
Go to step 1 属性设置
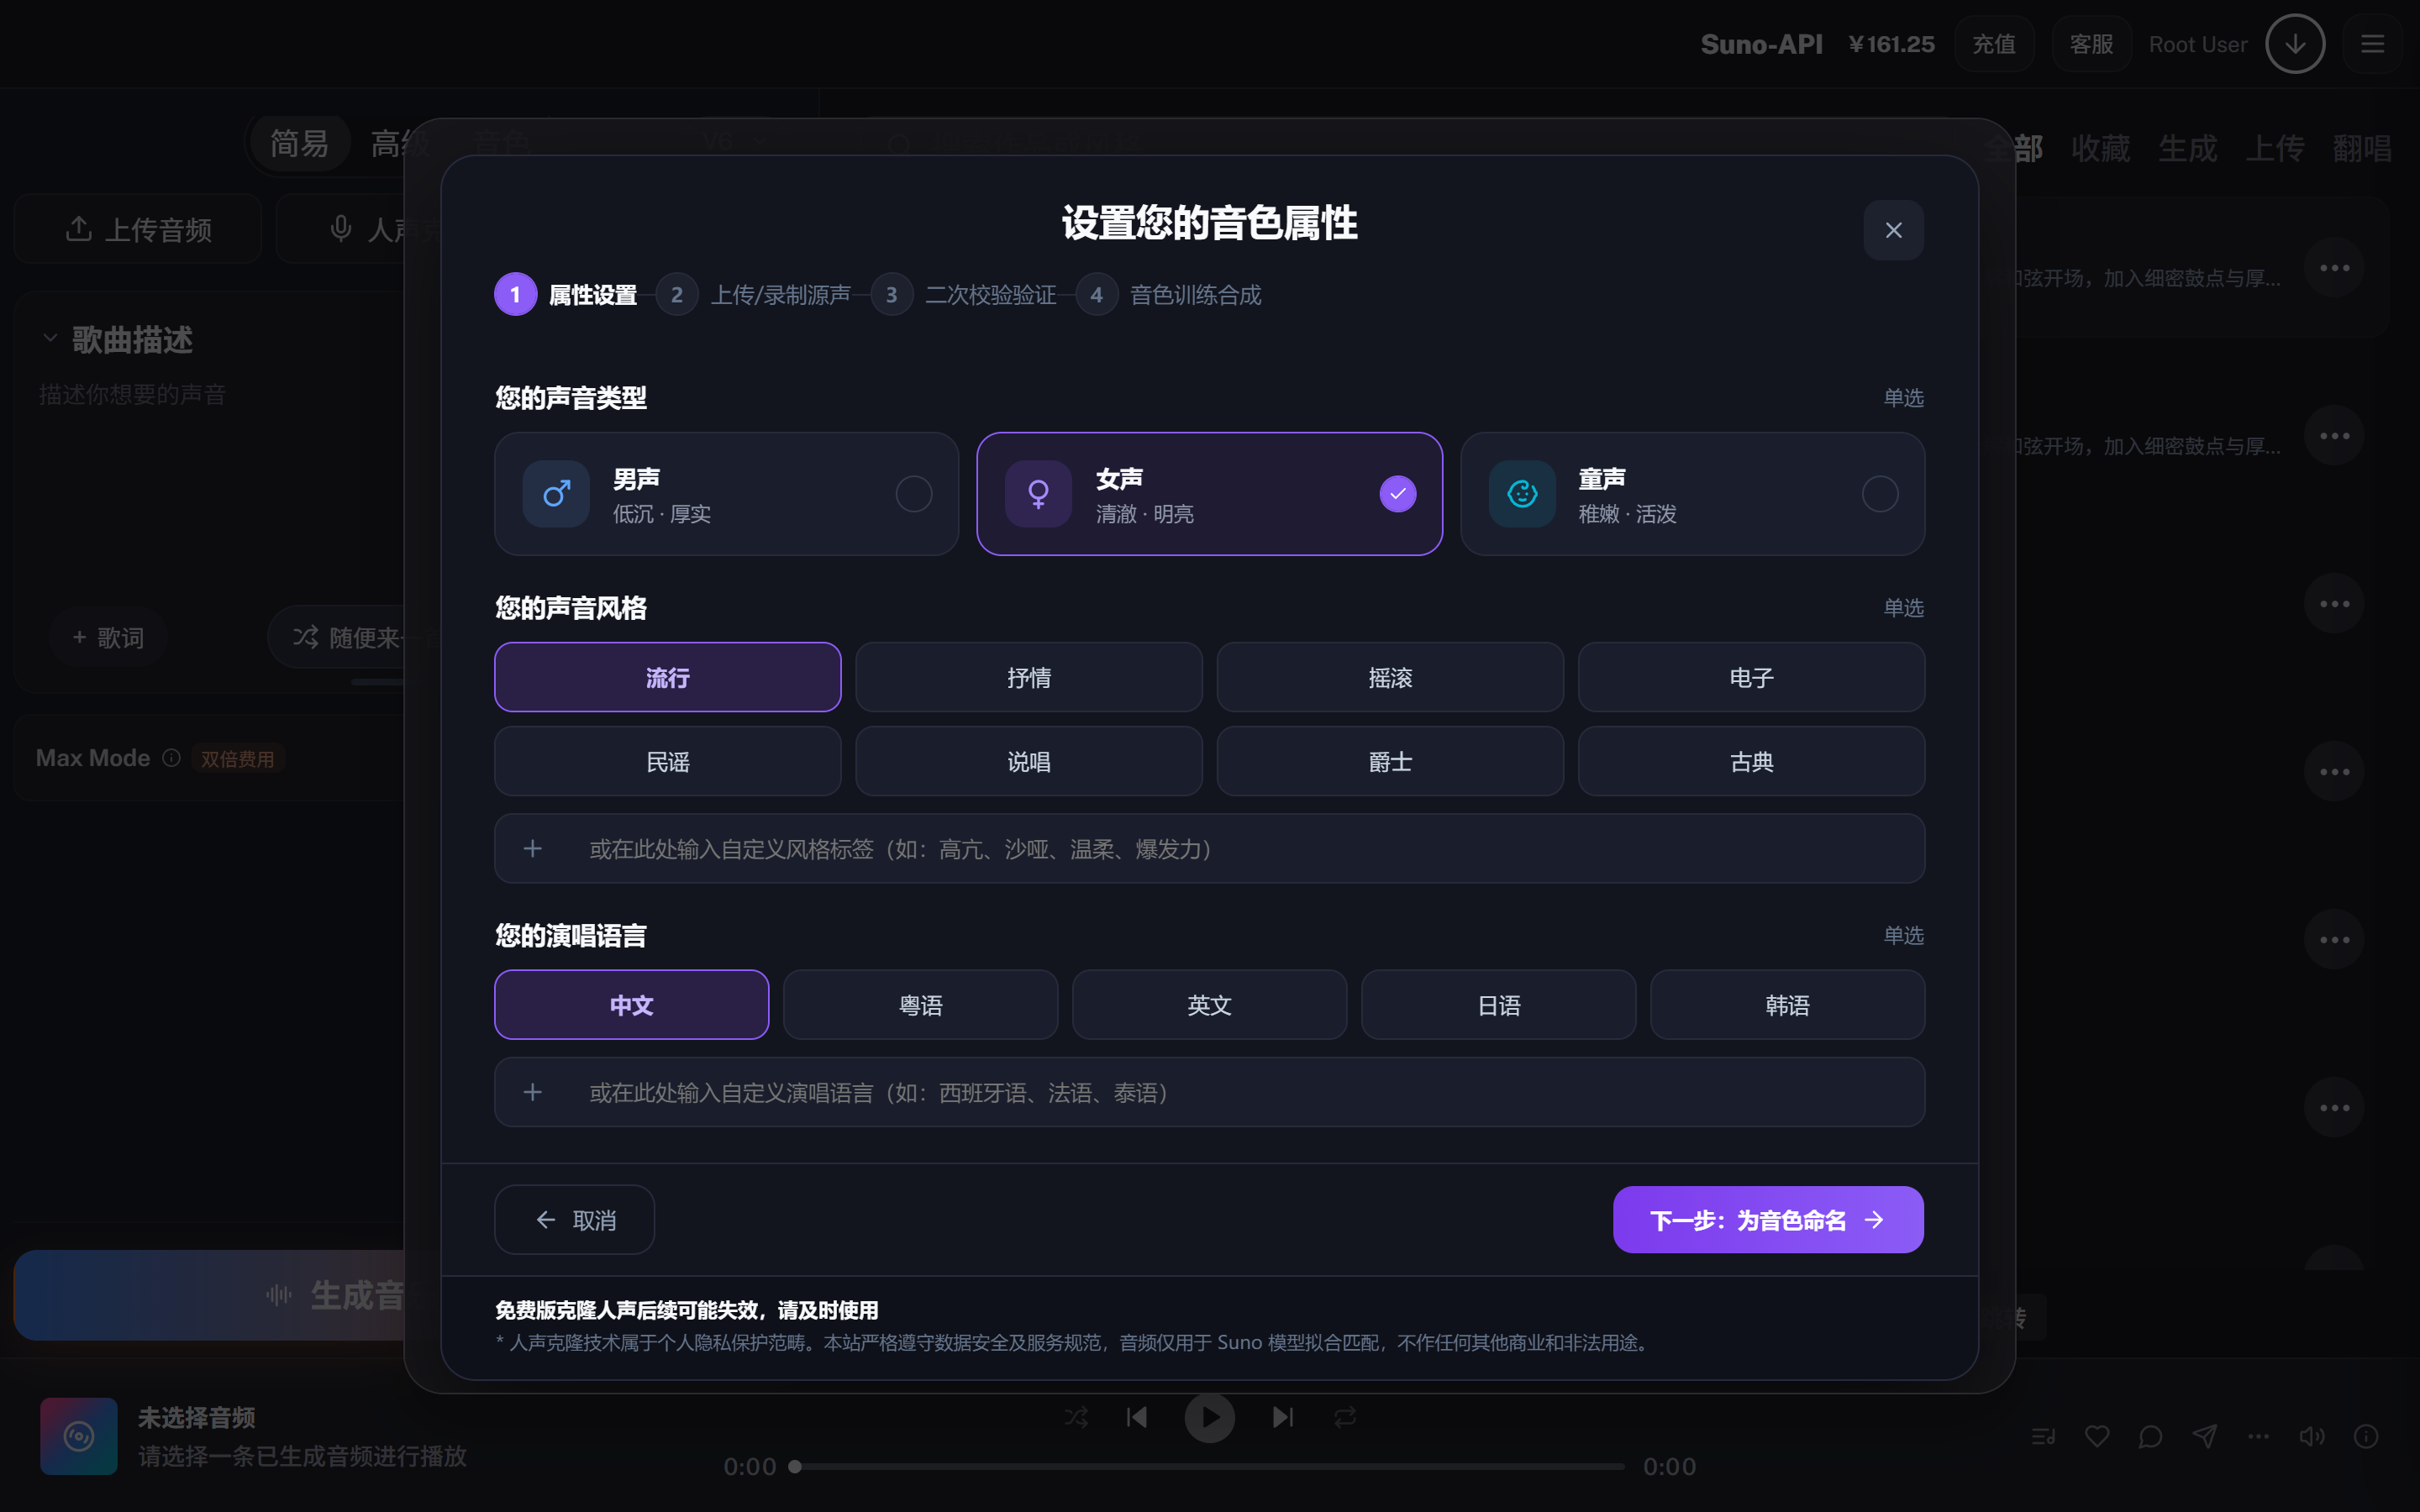(x=566, y=294)
